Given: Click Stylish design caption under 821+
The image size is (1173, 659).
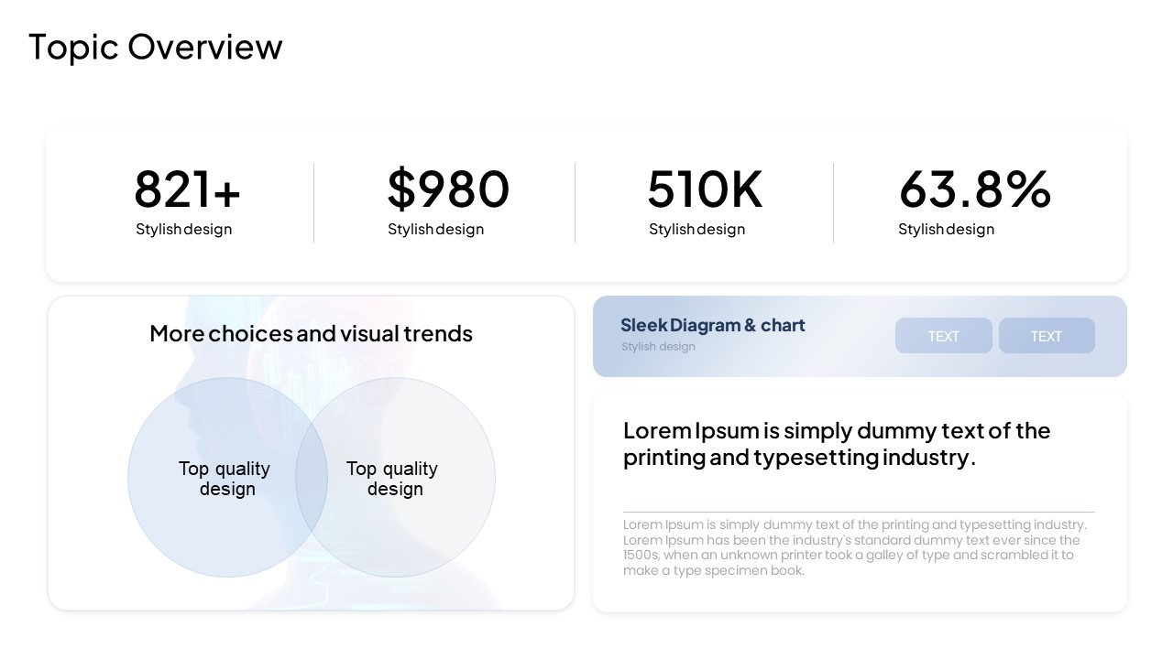Looking at the screenshot, I should [x=184, y=229].
